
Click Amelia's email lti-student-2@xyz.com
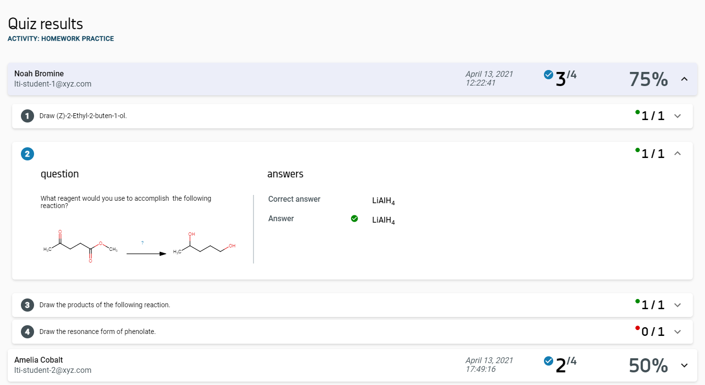[53, 370]
